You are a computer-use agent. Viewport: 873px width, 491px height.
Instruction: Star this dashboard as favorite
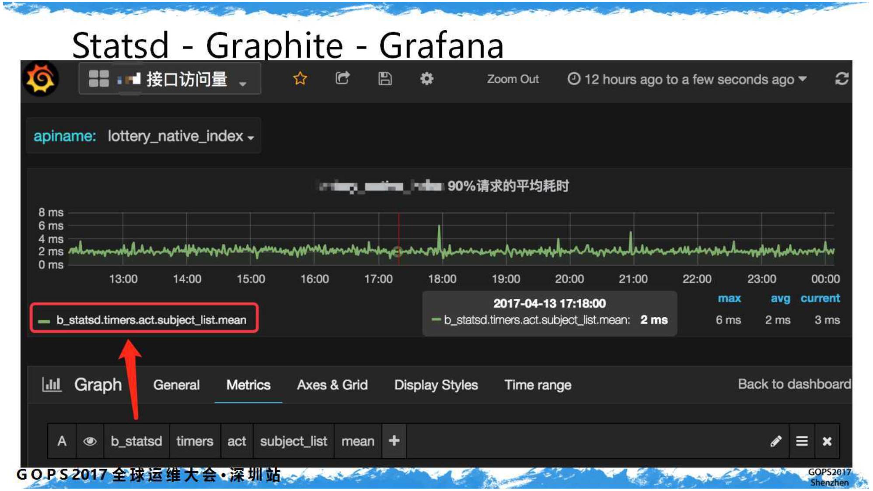click(x=300, y=79)
